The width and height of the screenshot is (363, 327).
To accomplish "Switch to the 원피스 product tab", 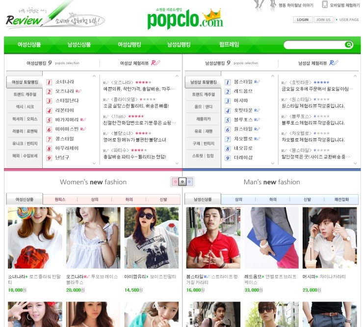I will [60, 200].
